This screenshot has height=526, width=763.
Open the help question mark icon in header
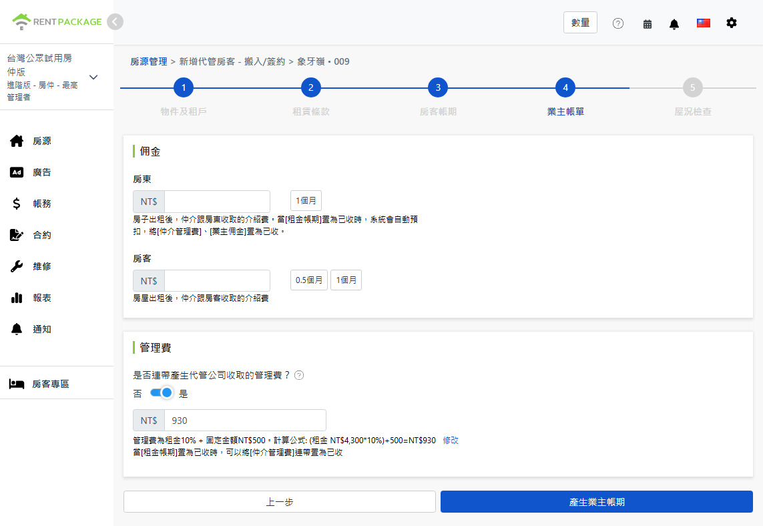[618, 23]
